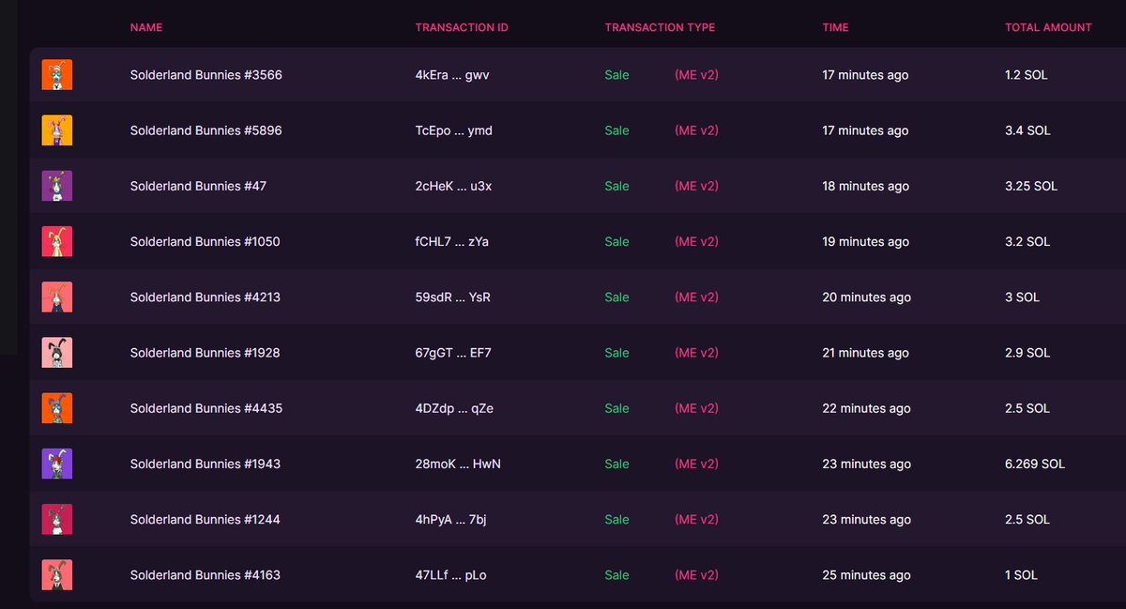Select the 1.2 SOL amount
Viewport: 1126px width, 609px height.
point(1027,75)
